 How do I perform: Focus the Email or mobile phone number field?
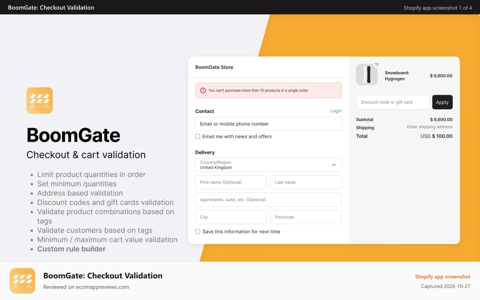tap(268, 124)
